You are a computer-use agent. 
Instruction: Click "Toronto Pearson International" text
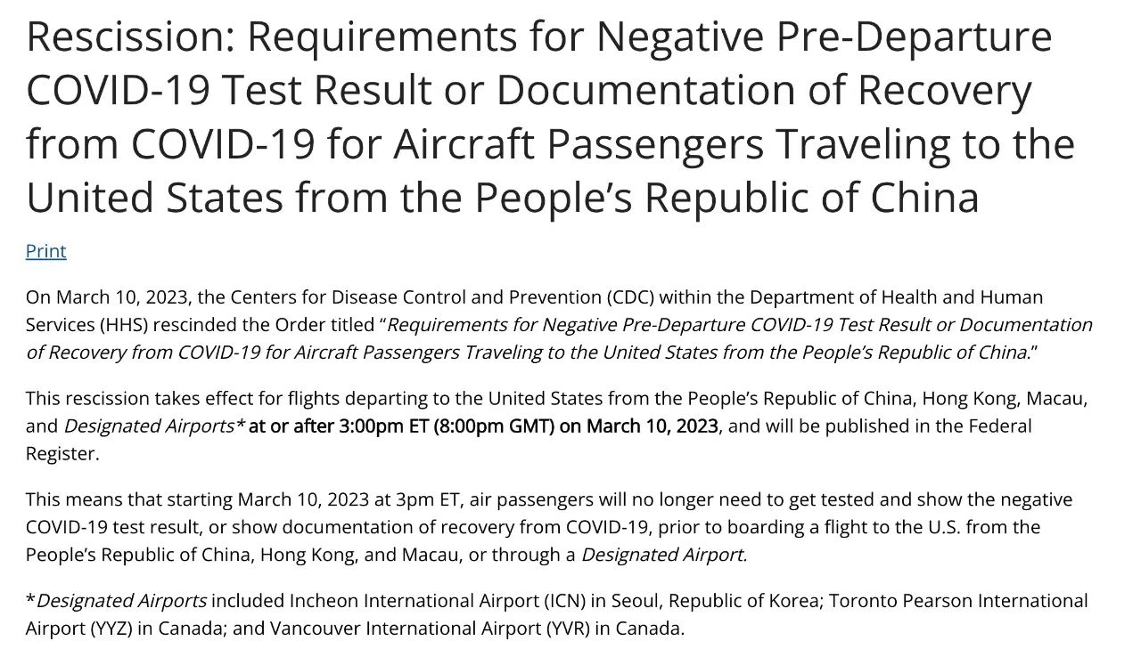point(959,601)
